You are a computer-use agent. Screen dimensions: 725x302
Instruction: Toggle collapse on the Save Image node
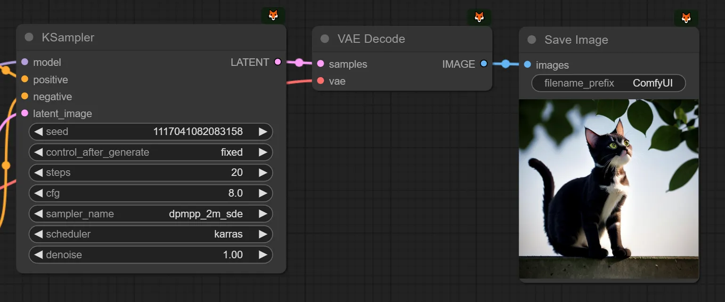tap(532, 40)
